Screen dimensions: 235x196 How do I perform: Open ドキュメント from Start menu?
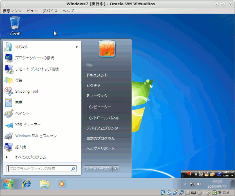pyautogui.click(x=97, y=75)
